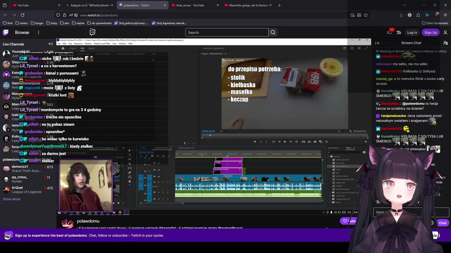Click the program monitor scrubber playhead
The image size is (451, 253).
tap(210, 135)
